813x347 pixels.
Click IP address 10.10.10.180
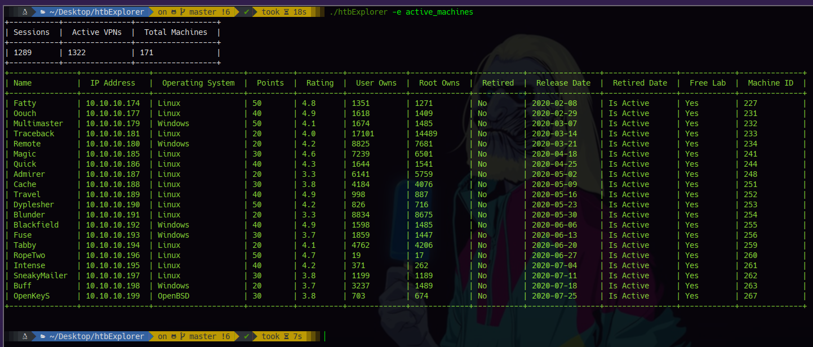(x=113, y=144)
